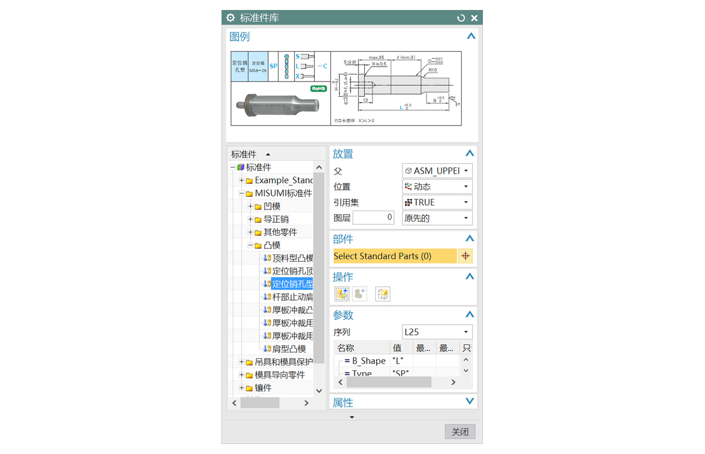Open the 引用集 reference set dropdown
This screenshot has width=705, height=454.
[x=437, y=202]
